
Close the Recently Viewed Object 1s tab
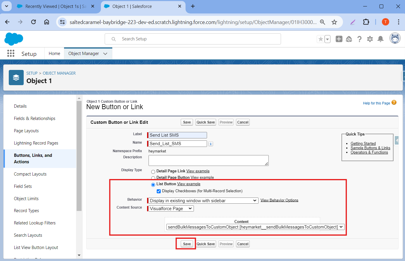pos(93,6)
